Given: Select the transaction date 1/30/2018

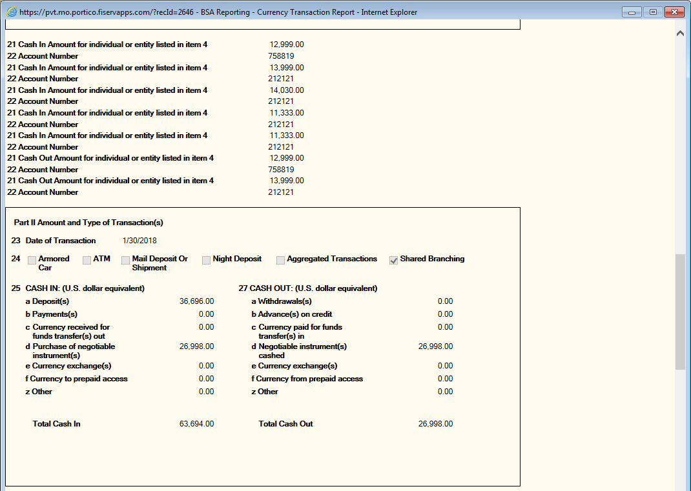Looking at the screenshot, I should (139, 241).
